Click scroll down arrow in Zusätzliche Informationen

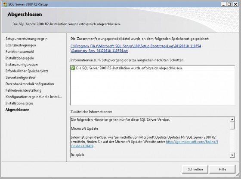[x=232, y=155]
